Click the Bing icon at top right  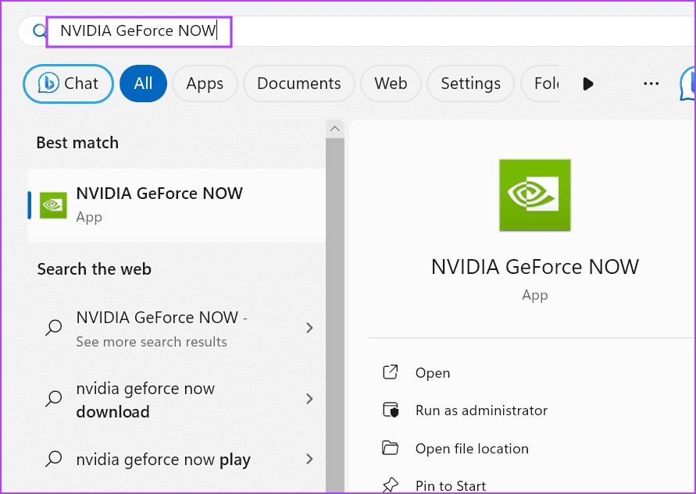[x=687, y=84]
